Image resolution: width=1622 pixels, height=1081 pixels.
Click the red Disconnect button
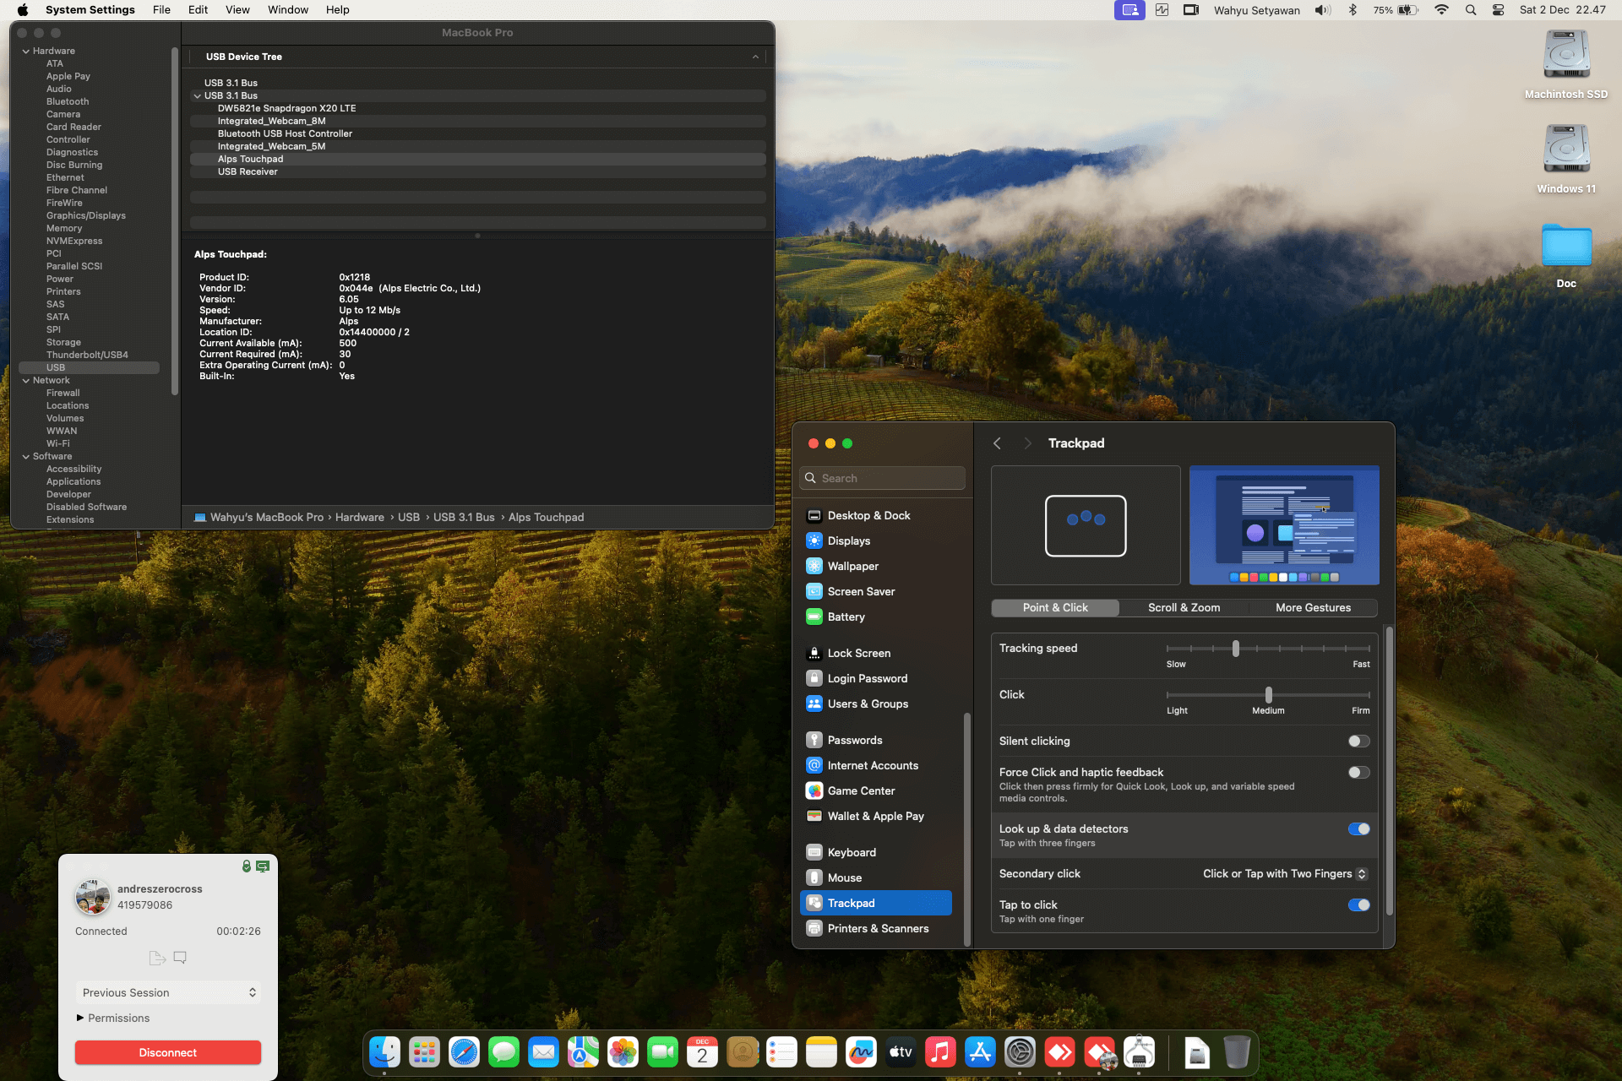click(168, 1052)
